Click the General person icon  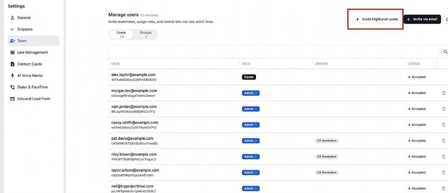coord(12,17)
